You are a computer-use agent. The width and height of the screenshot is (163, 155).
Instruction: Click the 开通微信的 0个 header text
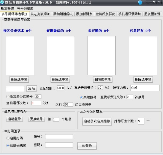coord(59,31)
